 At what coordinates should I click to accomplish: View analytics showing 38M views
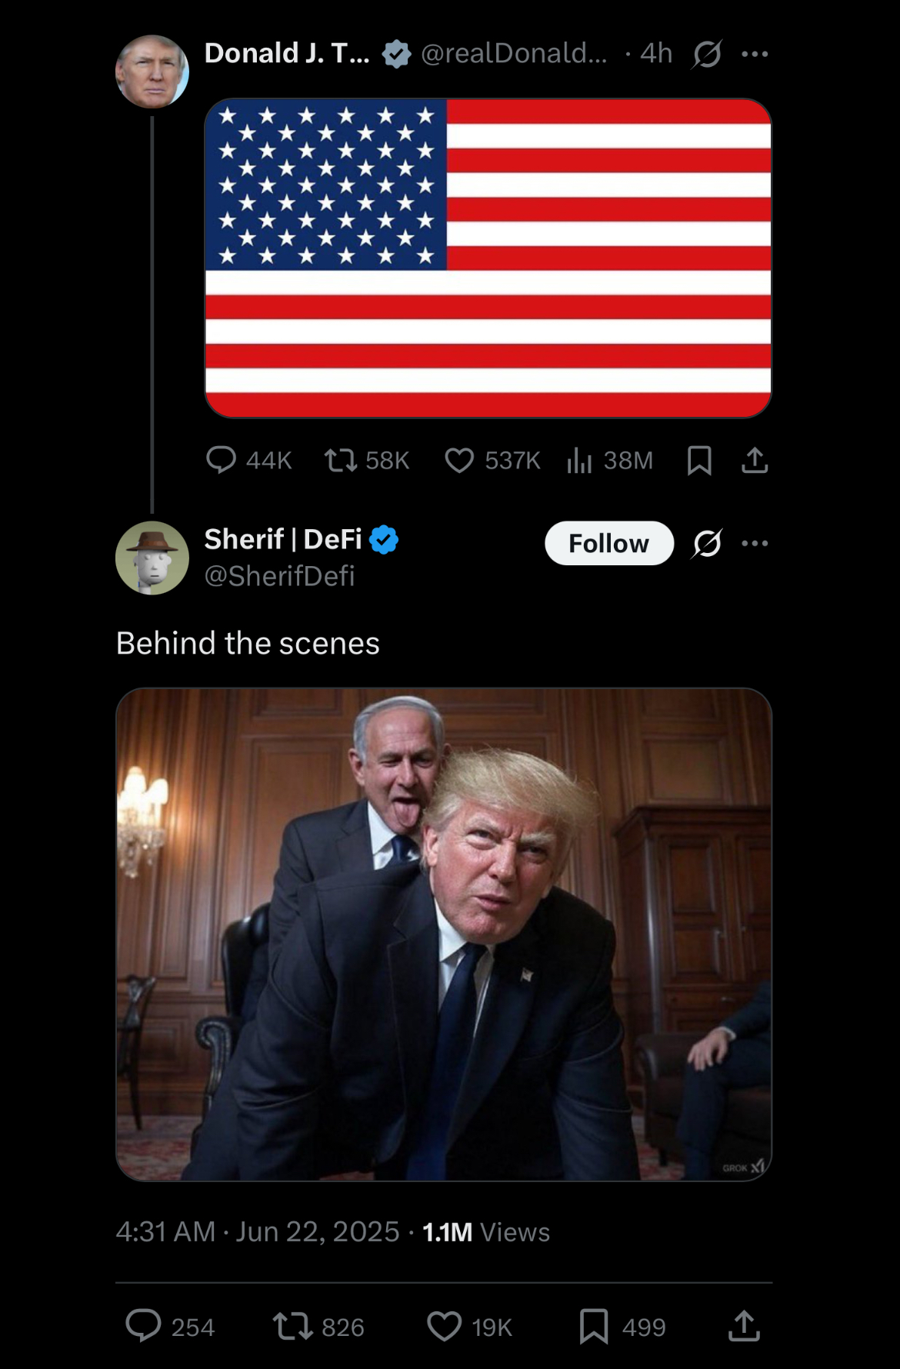point(609,460)
